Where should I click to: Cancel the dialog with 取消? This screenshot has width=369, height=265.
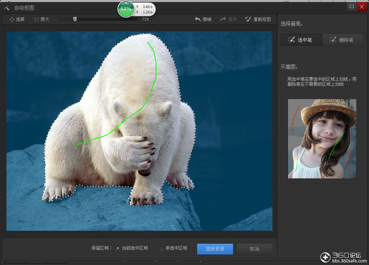[x=254, y=249]
